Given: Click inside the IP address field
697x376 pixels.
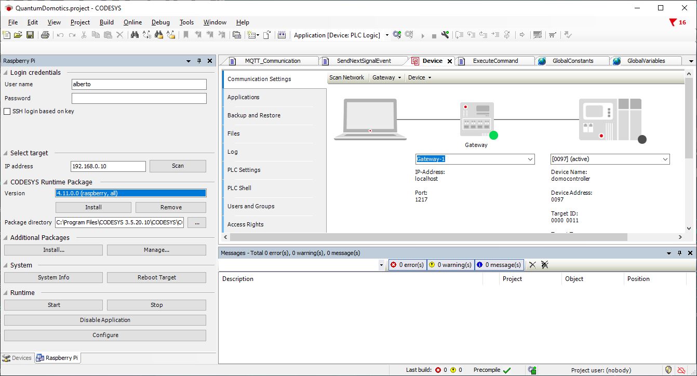Looking at the screenshot, I should pos(108,166).
